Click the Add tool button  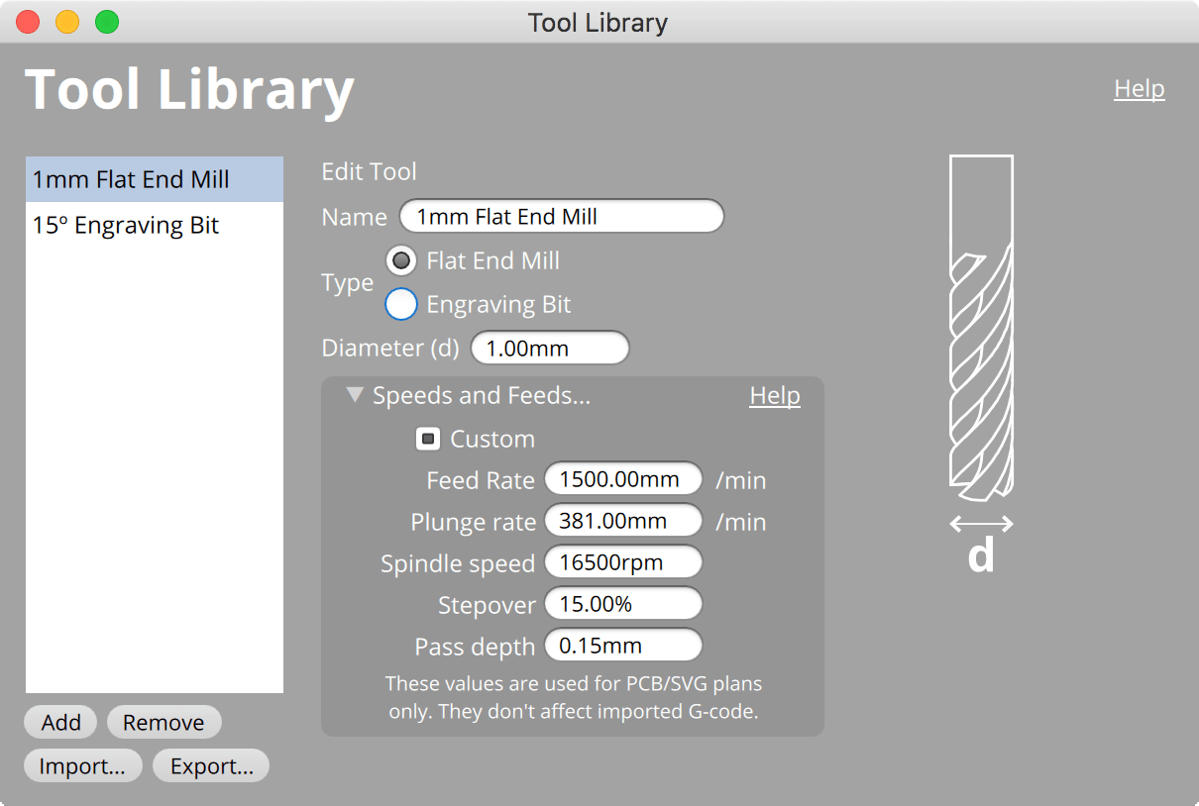[60, 723]
